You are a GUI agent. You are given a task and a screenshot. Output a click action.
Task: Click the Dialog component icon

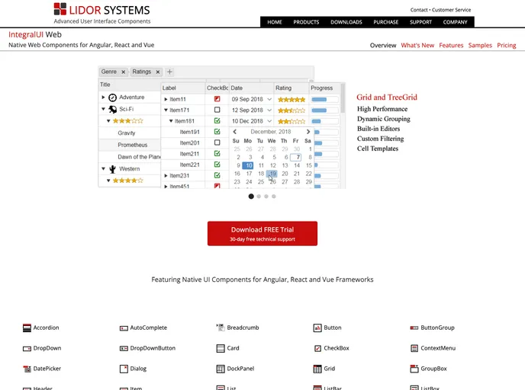(124, 369)
